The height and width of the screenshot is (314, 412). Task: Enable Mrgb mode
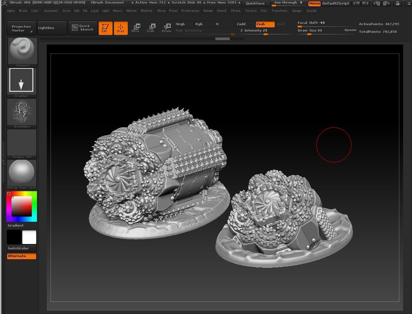tap(184, 24)
